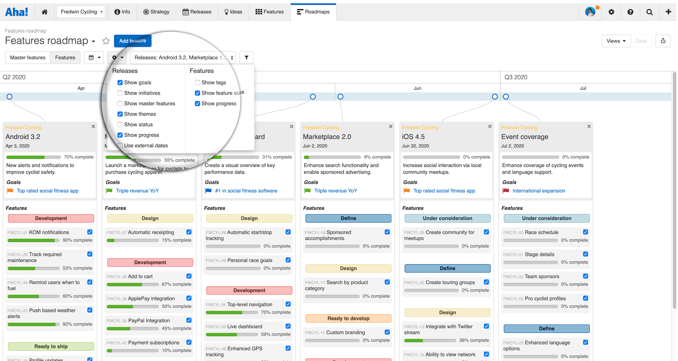Open the Strategy menu
Viewport: 678px width, 361px height.
(156, 12)
